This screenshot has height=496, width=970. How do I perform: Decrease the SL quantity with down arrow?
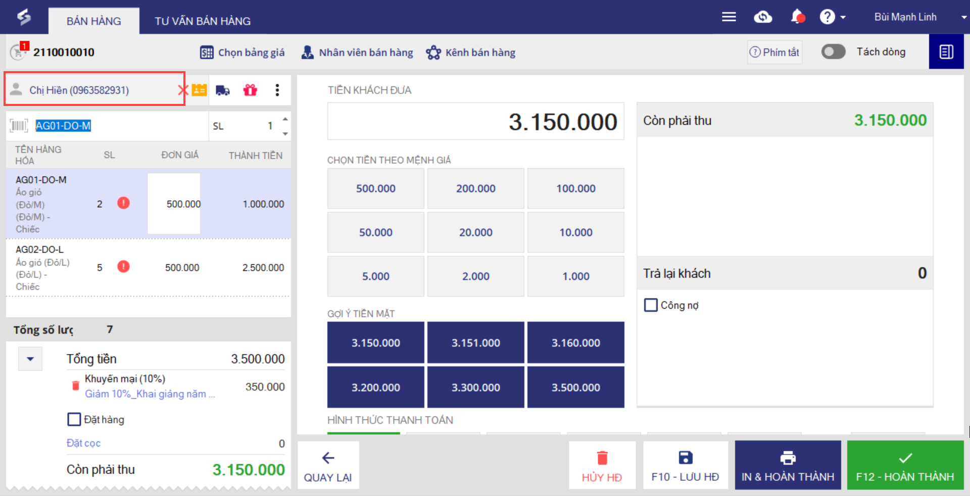(x=285, y=134)
